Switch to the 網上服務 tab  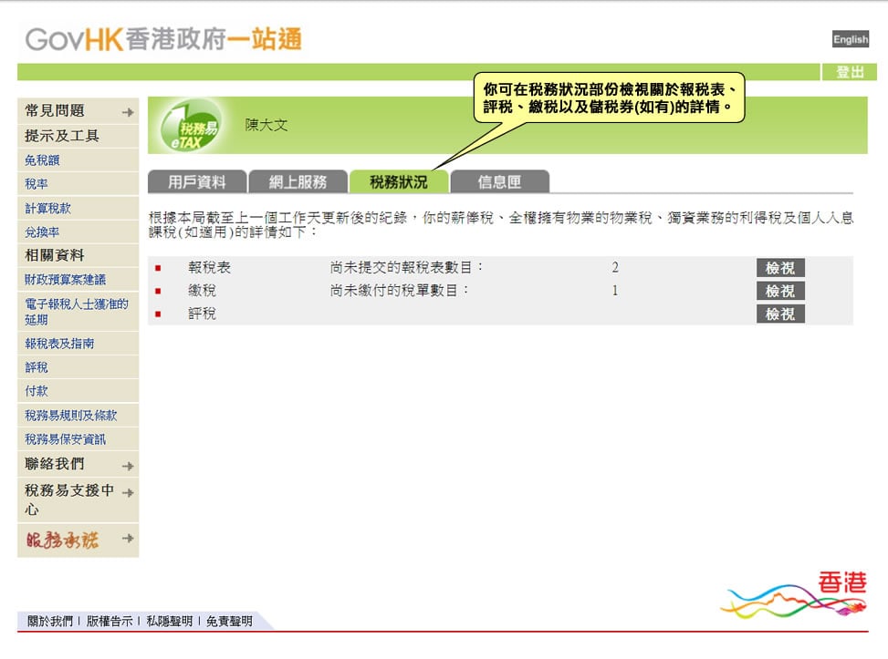click(298, 182)
